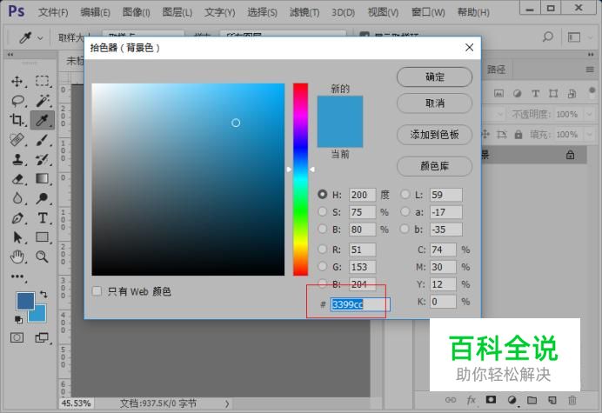
Task: Select the Clone Stamp tool
Action: 17,159
